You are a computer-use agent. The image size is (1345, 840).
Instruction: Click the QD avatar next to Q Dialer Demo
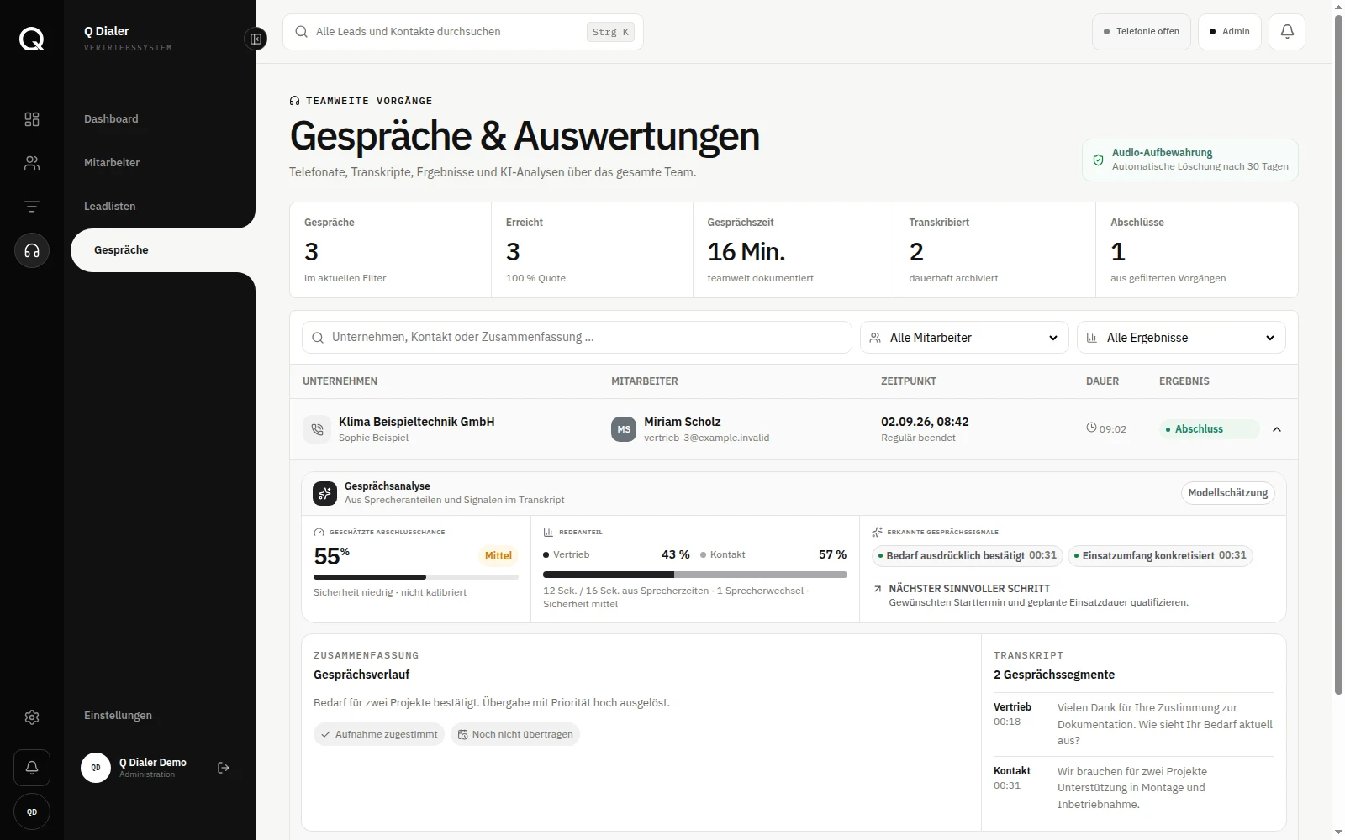tap(96, 768)
